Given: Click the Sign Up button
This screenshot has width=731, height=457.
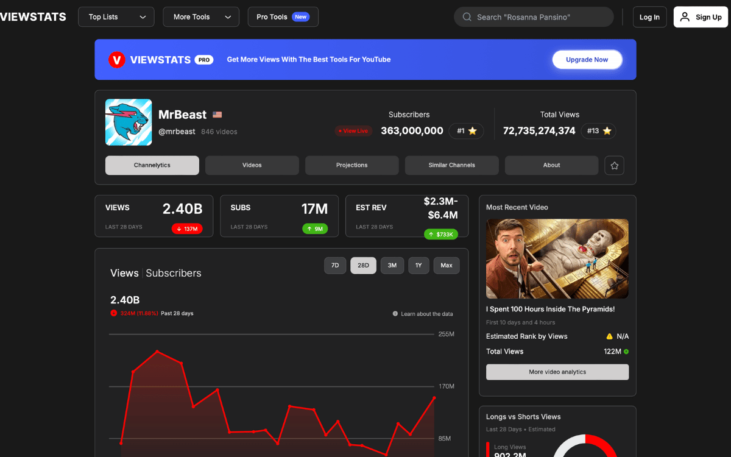Looking at the screenshot, I should point(701,17).
